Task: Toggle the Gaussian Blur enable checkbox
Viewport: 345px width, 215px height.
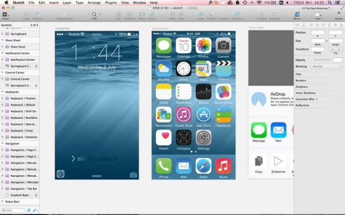Action: pos(341,99)
